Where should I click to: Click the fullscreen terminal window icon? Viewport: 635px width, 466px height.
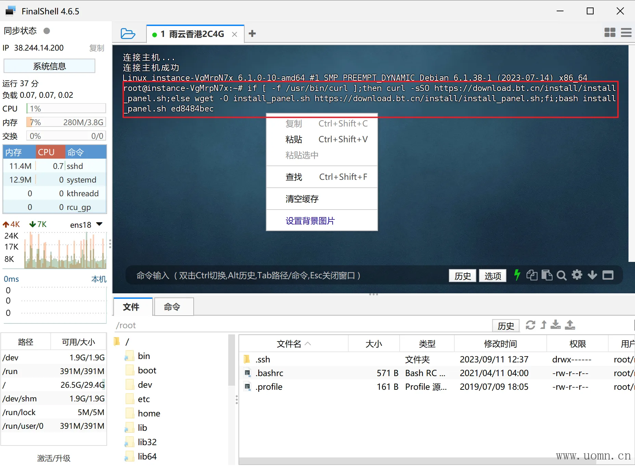608,275
